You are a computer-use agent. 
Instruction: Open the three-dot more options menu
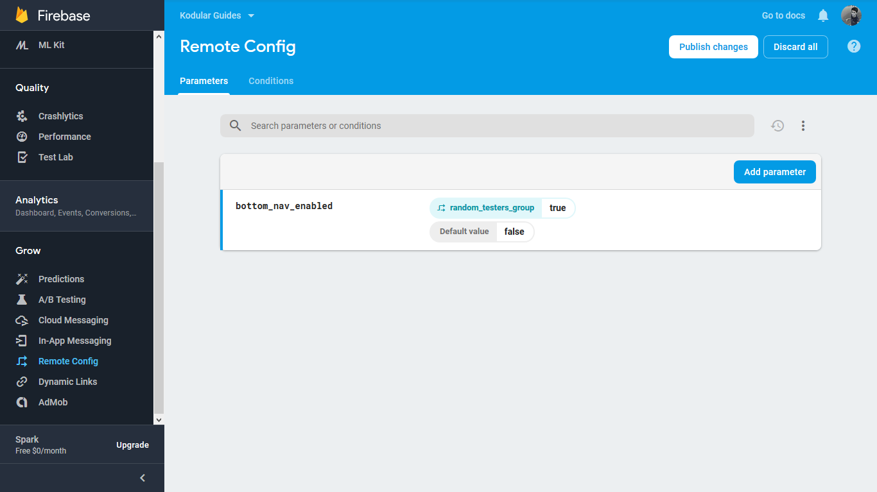coord(803,126)
